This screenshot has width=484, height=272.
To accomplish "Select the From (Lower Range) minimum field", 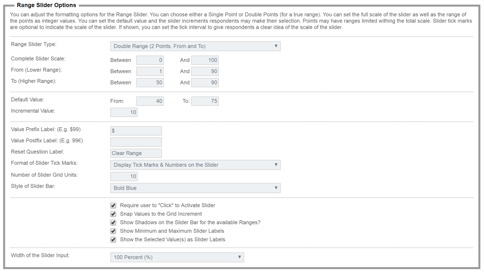I will 149,71.
